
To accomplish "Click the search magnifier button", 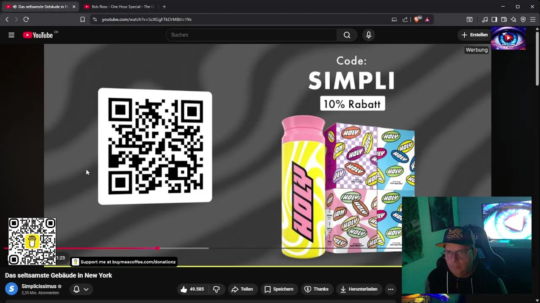I will point(347,35).
